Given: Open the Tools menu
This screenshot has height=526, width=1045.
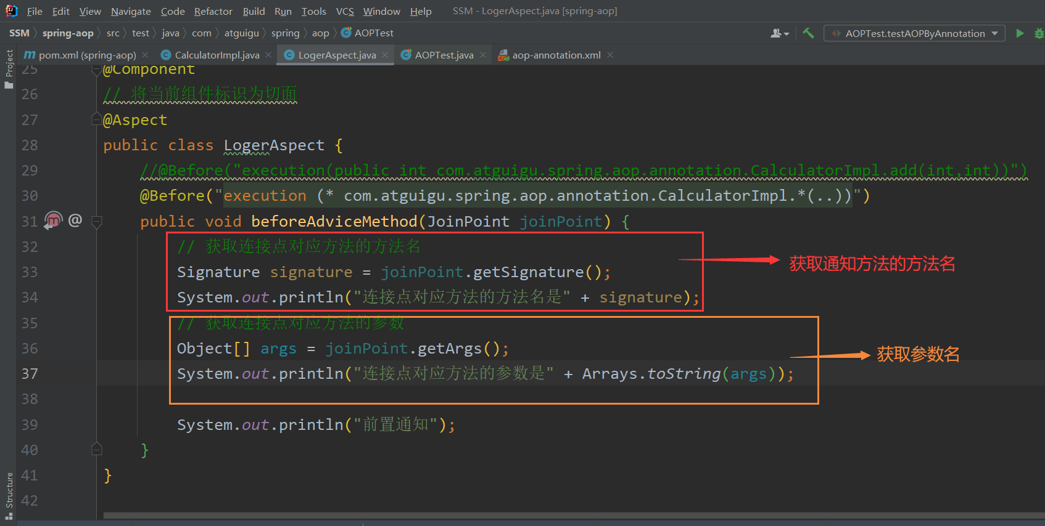Looking at the screenshot, I should click(313, 11).
